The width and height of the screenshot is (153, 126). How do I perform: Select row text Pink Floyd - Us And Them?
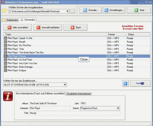(20, 60)
